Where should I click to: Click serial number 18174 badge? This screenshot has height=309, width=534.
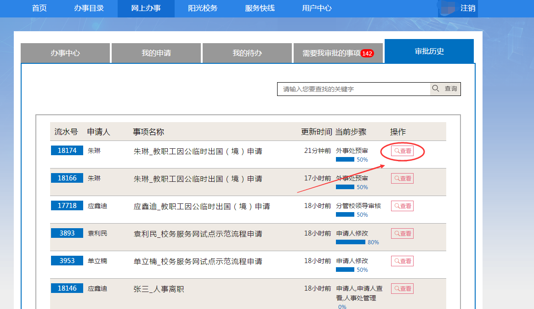tap(67, 151)
